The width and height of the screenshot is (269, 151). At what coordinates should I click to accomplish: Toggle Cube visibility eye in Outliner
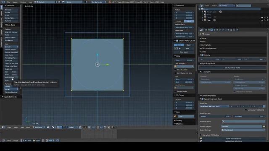coord(262,20)
